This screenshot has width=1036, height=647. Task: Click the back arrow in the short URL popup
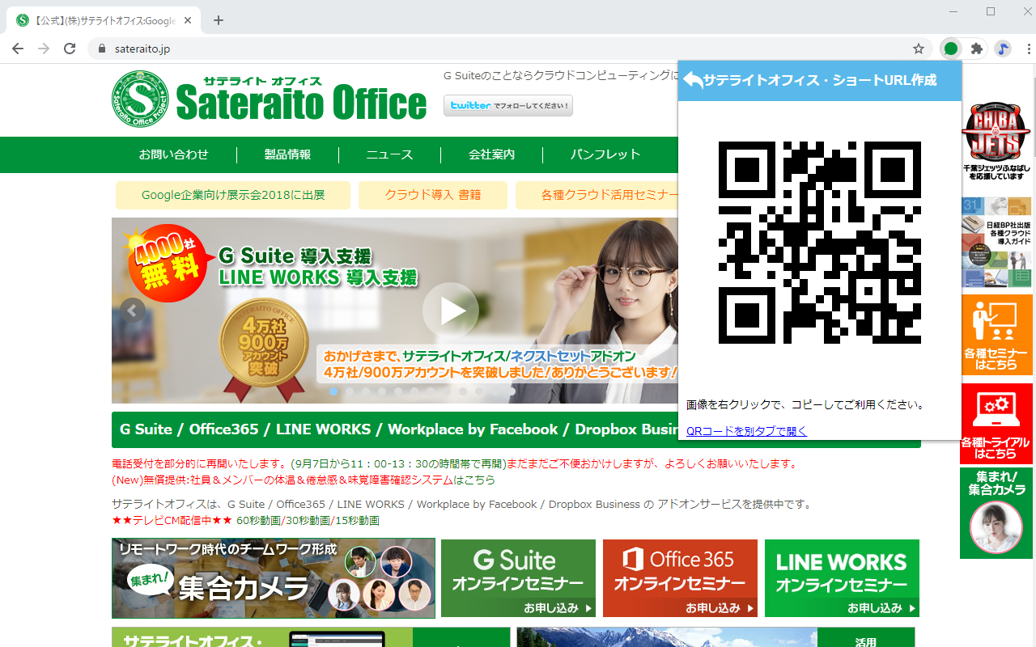[x=693, y=80]
